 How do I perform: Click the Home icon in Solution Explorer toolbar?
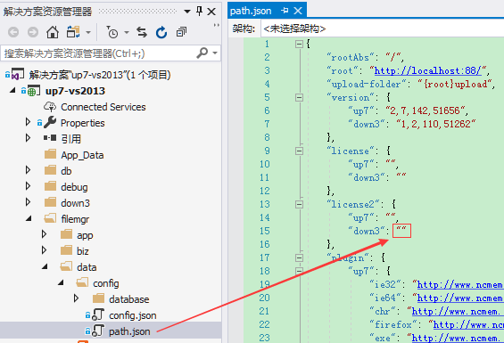pos(53,32)
